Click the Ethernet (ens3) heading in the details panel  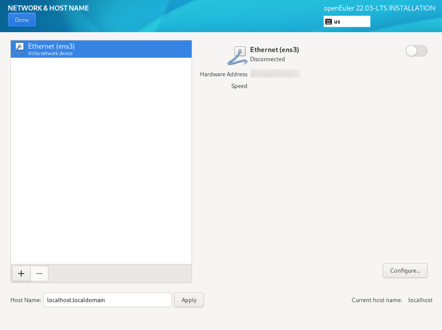coord(274,49)
